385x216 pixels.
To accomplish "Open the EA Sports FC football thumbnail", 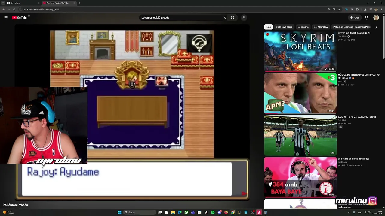I will 300,135.
